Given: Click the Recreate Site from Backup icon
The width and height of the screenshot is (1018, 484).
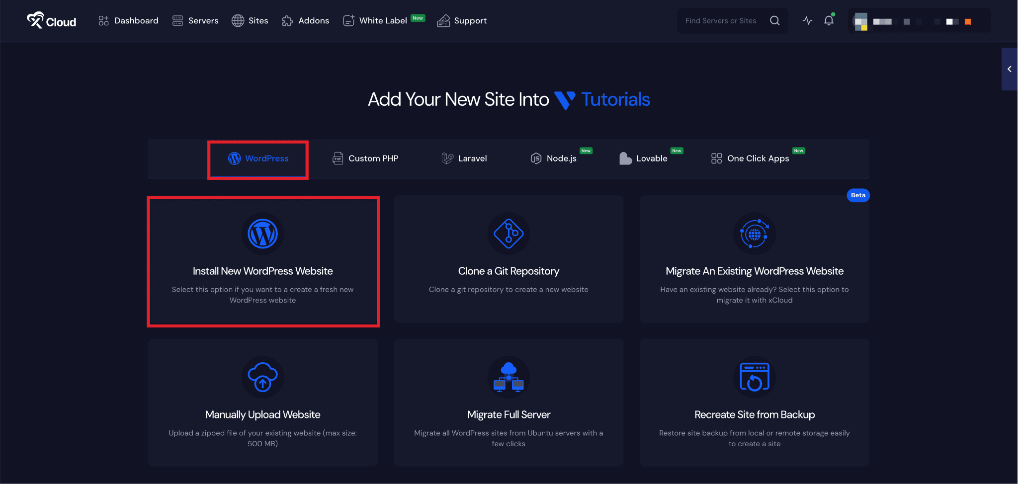Looking at the screenshot, I should tap(754, 377).
